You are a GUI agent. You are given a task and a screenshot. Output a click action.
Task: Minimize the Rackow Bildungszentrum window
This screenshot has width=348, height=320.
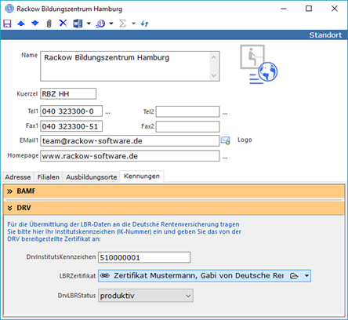click(x=284, y=9)
